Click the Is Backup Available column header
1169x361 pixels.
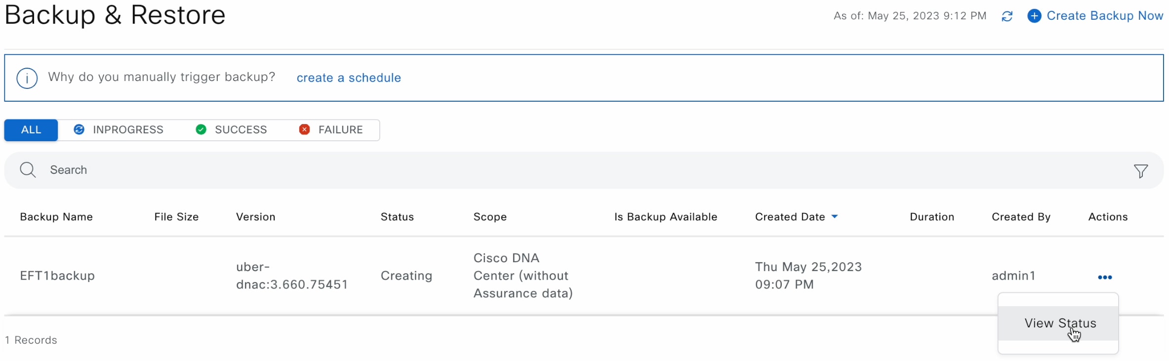pos(666,217)
